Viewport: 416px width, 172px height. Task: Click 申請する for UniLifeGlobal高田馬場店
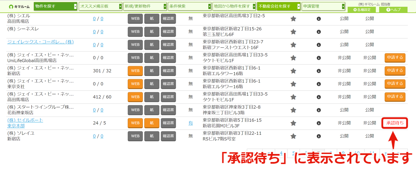coord(395,57)
